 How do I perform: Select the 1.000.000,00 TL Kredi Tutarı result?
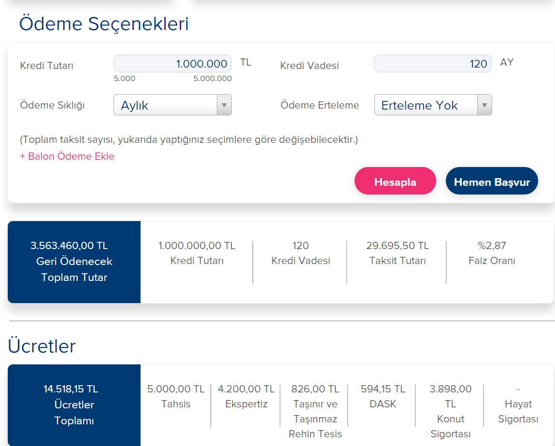click(197, 253)
